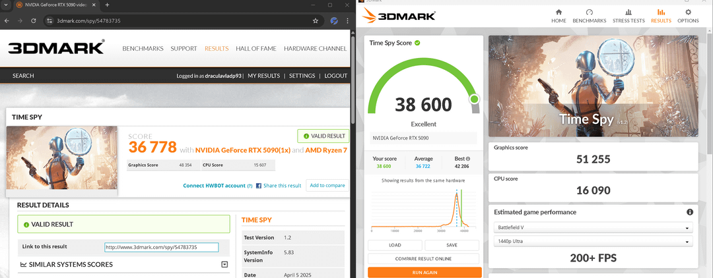Go forward in the browser
The width and height of the screenshot is (713, 278).
(x=20, y=21)
